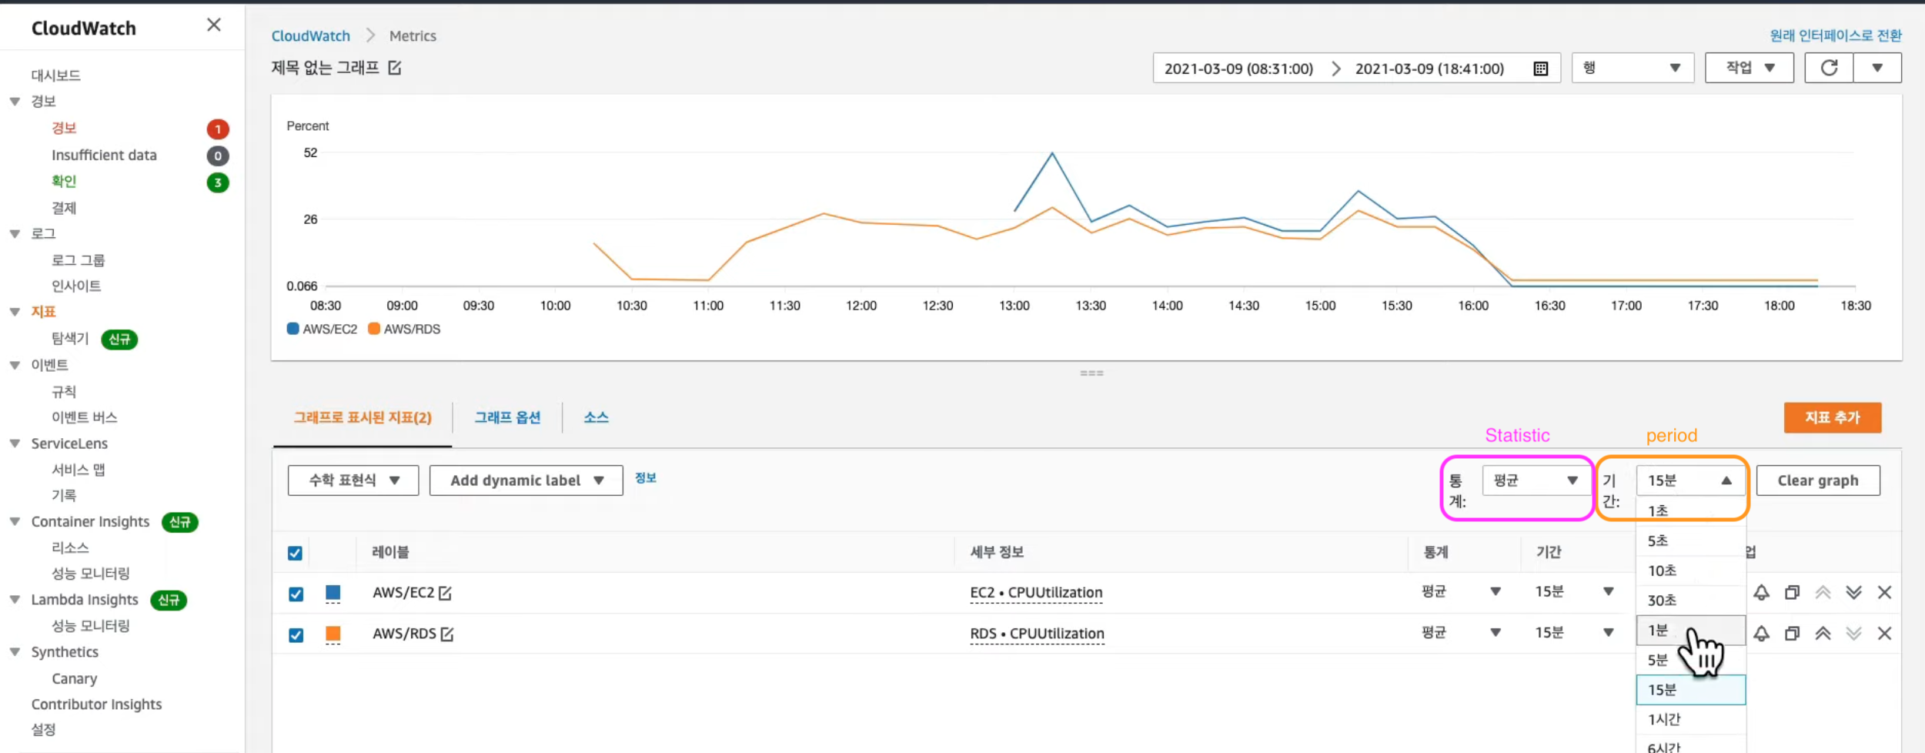Click the 지표 추가 button
This screenshot has width=1925, height=753.
click(x=1832, y=417)
